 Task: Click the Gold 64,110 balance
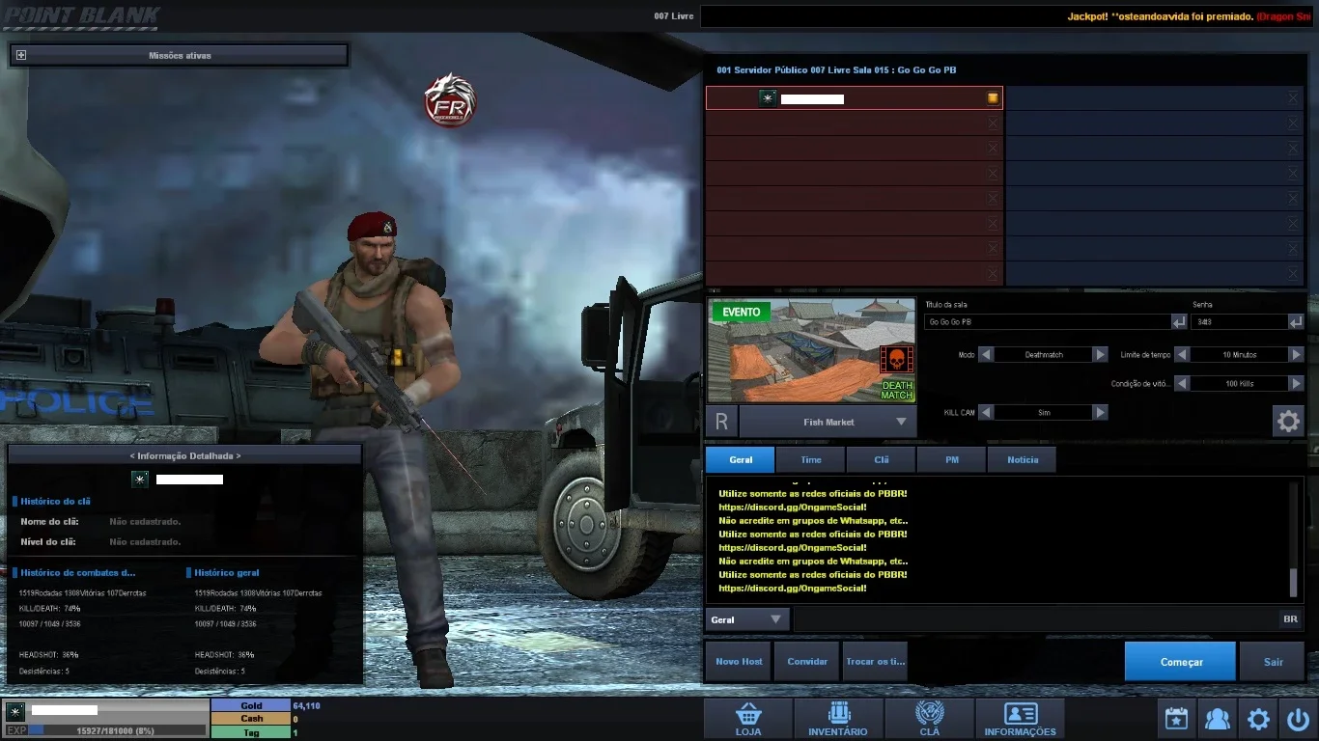267,706
